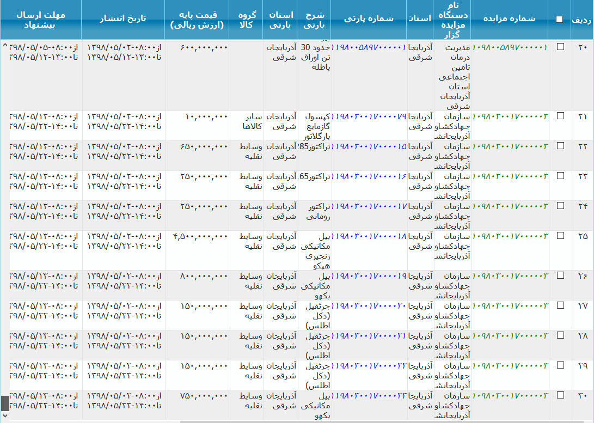Click the scroll-up arrow at the table's left edge

click(x=5, y=45)
